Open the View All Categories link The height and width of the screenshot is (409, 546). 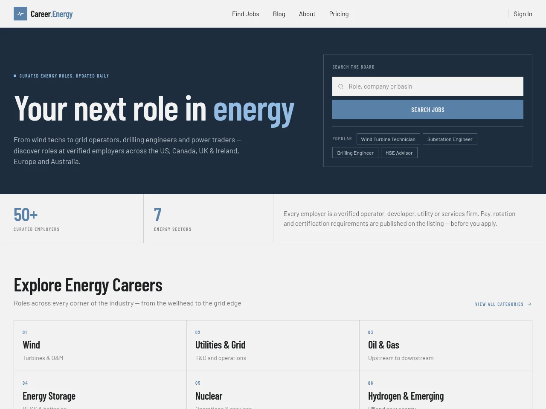point(503,304)
